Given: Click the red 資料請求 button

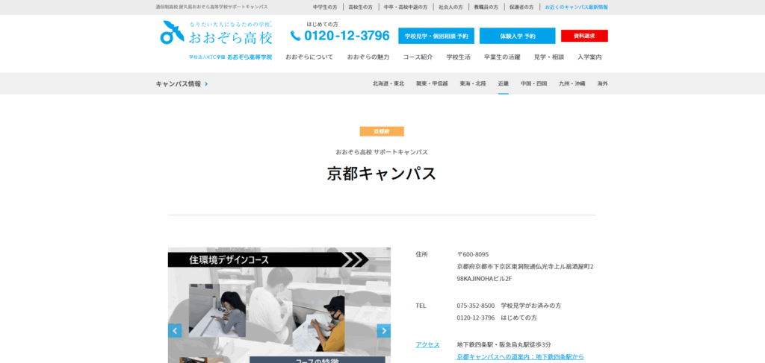Looking at the screenshot, I should [x=584, y=36].
